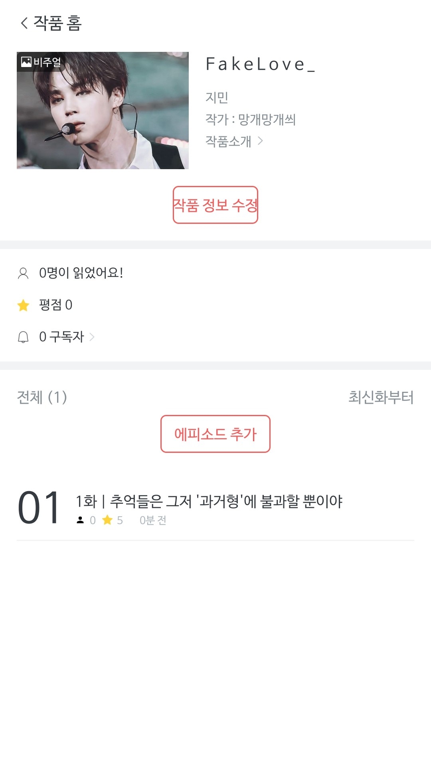Screen dimensions: 431x766
Task: Tap the subscriber bell icon
Action: point(23,337)
